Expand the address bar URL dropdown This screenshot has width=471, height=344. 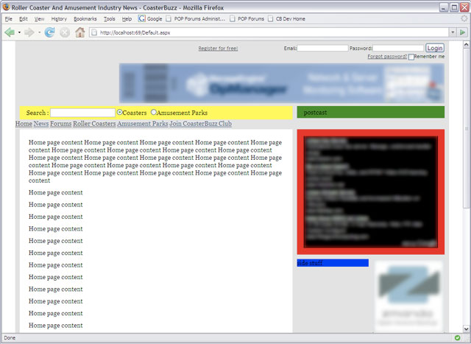point(453,32)
